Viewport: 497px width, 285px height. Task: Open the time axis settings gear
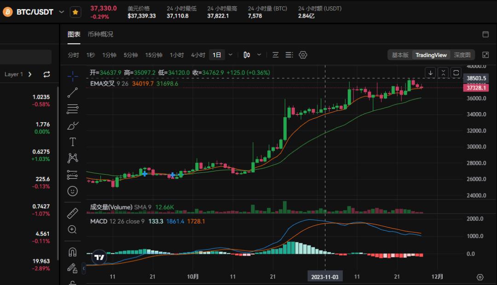point(480,277)
